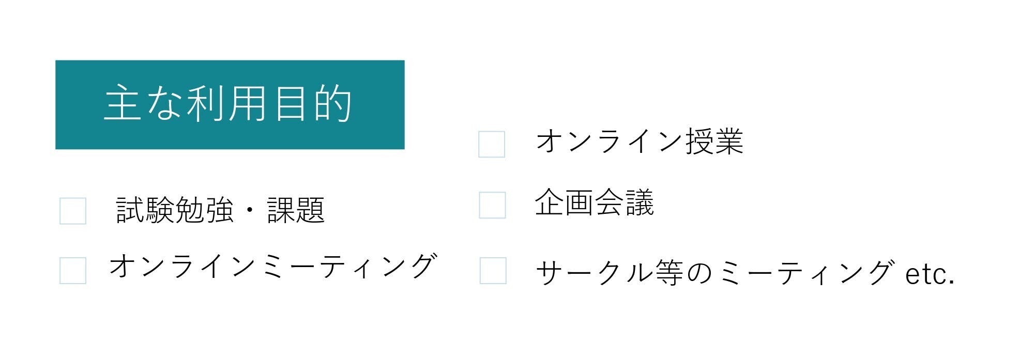Enable the オンラインミーティング checkbox
The width and height of the screenshot is (1034, 343).
[x=73, y=271]
